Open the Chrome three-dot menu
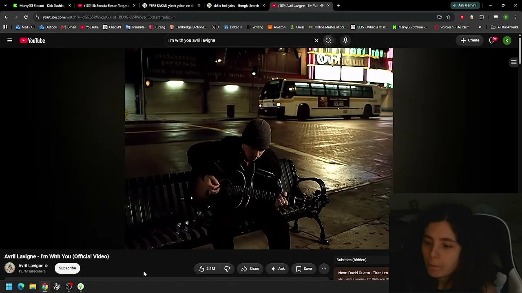This screenshot has height=293, width=522. tap(516, 17)
